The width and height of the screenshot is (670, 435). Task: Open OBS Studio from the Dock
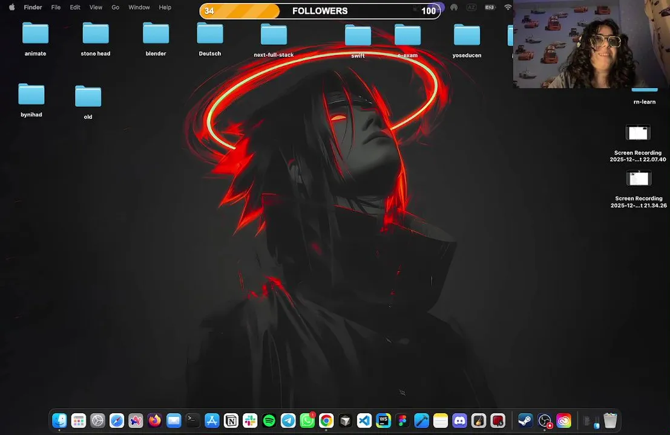pyautogui.click(x=545, y=421)
